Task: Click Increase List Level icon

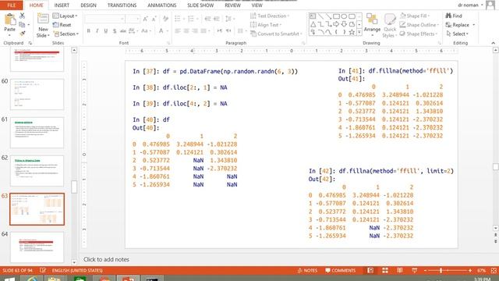Action: (x=217, y=19)
